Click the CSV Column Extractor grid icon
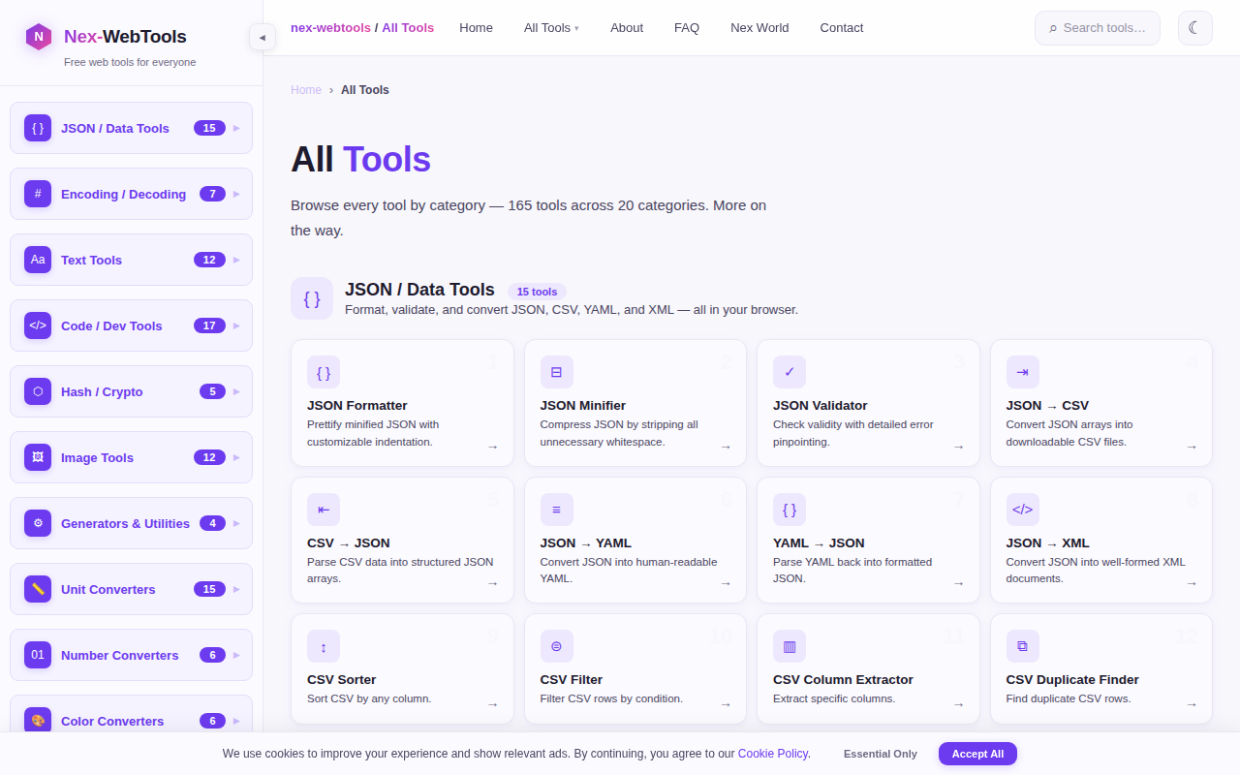Screen dimensions: 1240x775 [789, 646]
